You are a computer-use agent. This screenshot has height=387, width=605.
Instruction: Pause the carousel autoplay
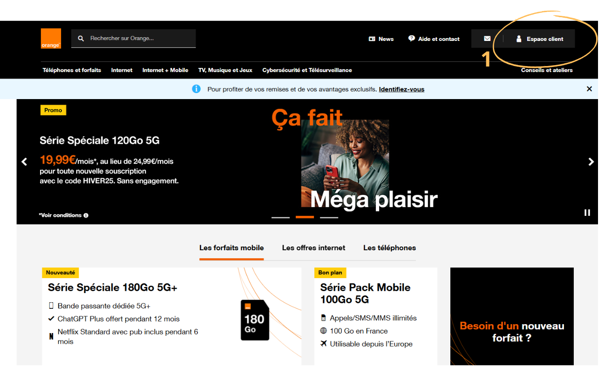587,213
